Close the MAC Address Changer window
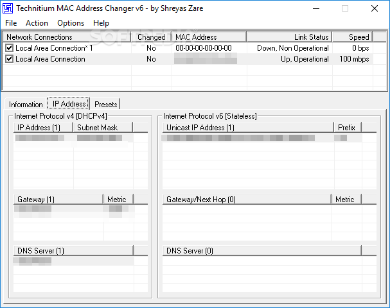Viewport: 390px width, 308px height. [375, 9]
